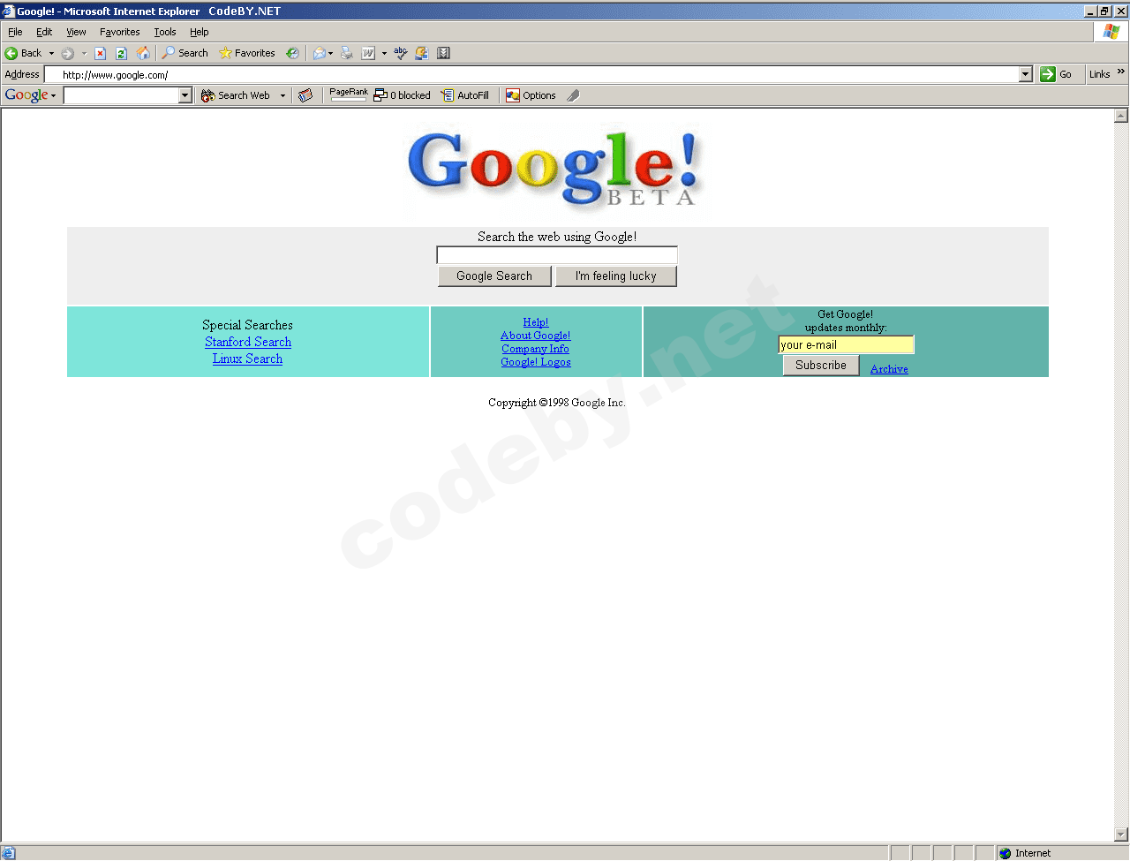Expand the Back history dropdown arrow

pos(51,53)
